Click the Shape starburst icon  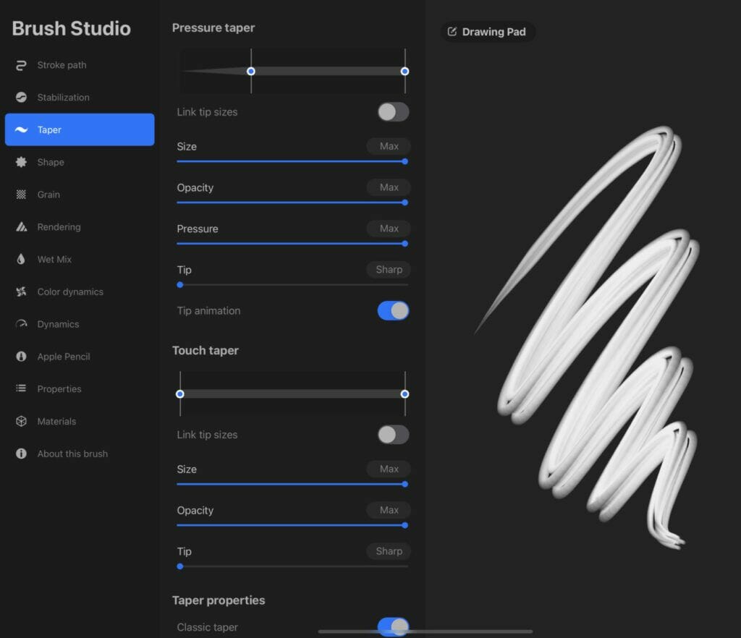point(21,162)
